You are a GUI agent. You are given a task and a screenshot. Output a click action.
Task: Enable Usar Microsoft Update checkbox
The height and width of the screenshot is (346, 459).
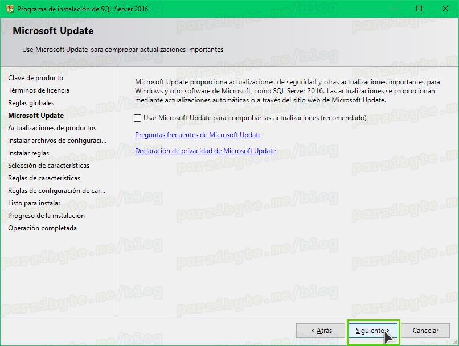pyautogui.click(x=137, y=118)
